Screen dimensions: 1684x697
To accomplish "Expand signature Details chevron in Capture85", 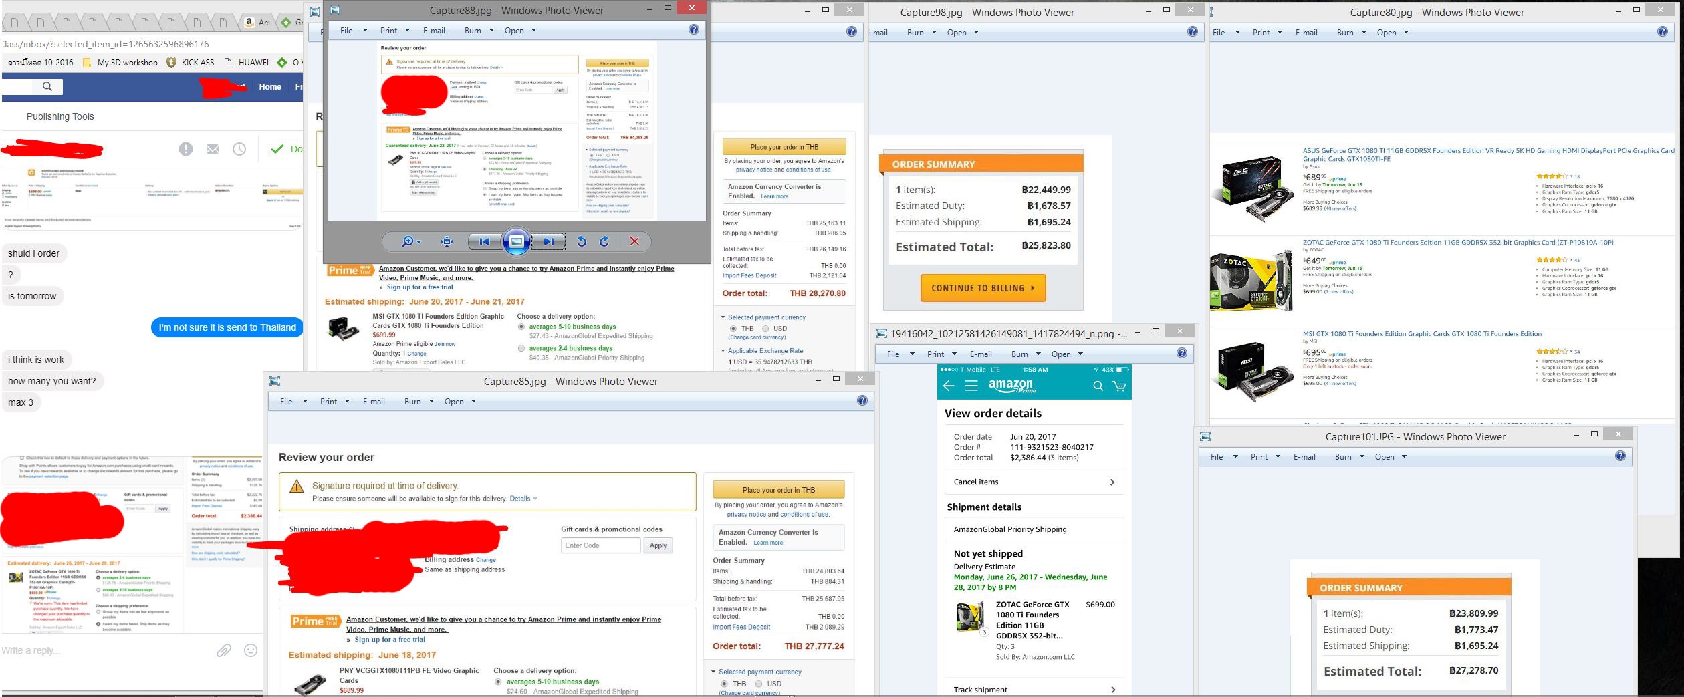I will [535, 499].
